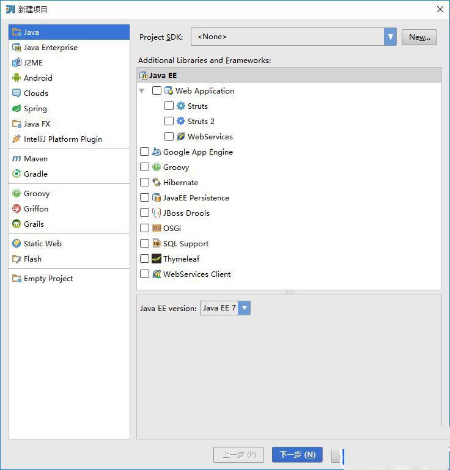Image resolution: width=450 pixels, height=470 pixels.
Task: Select the IntelliJ Platform Plugin icon
Action: (x=17, y=139)
